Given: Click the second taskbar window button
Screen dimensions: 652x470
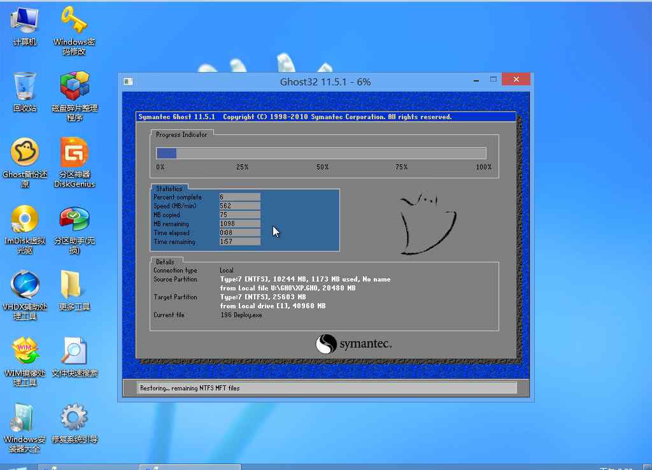Looking at the screenshot, I should coord(190,467).
